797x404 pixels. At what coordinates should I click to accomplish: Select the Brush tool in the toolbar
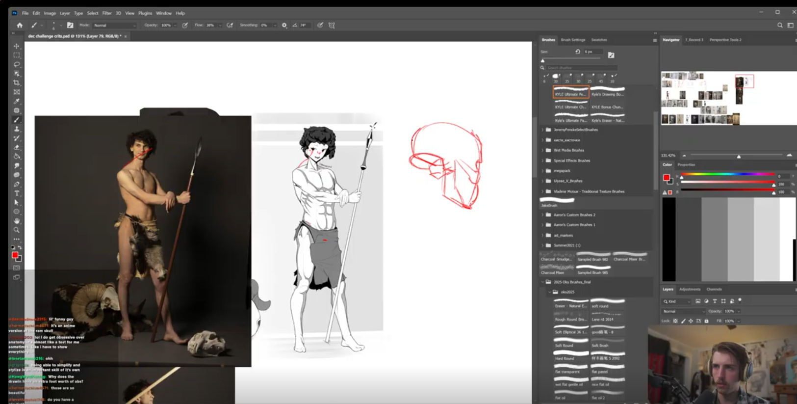(x=17, y=120)
